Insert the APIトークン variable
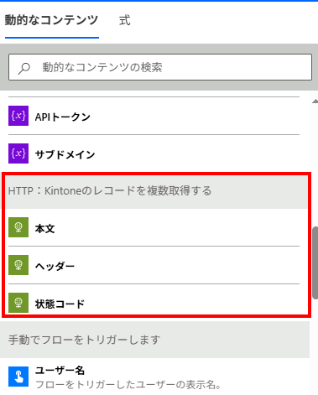 point(63,117)
